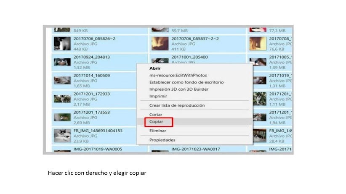Select Impresión 3D con 3D Builder

179,89
